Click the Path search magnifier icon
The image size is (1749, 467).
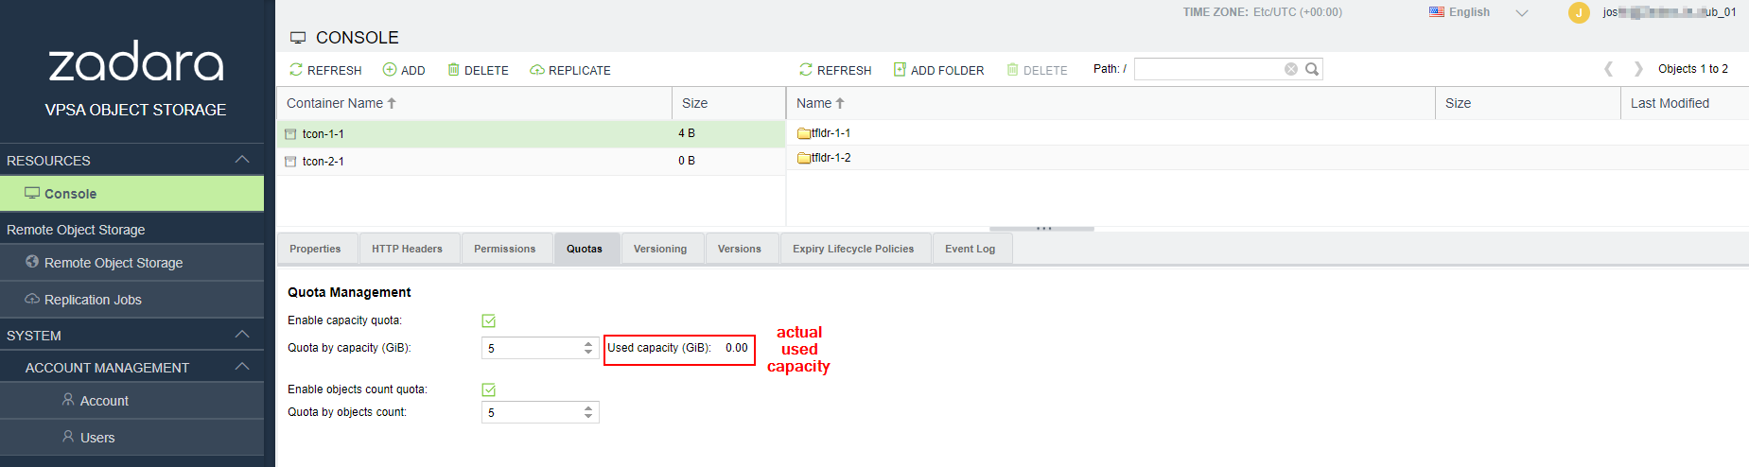click(x=1312, y=69)
